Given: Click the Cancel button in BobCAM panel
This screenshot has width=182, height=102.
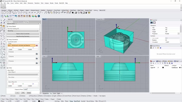Looking at the screenshot, I should [29, 93].
